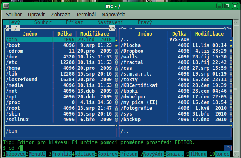Click the 10 Konec function key
This screenshot has height=158, width=241.
point(220,154)
